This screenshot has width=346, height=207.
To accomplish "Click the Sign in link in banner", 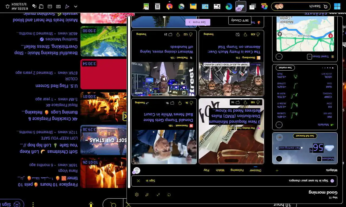I will pyautogui.click(x=151, y=181).
